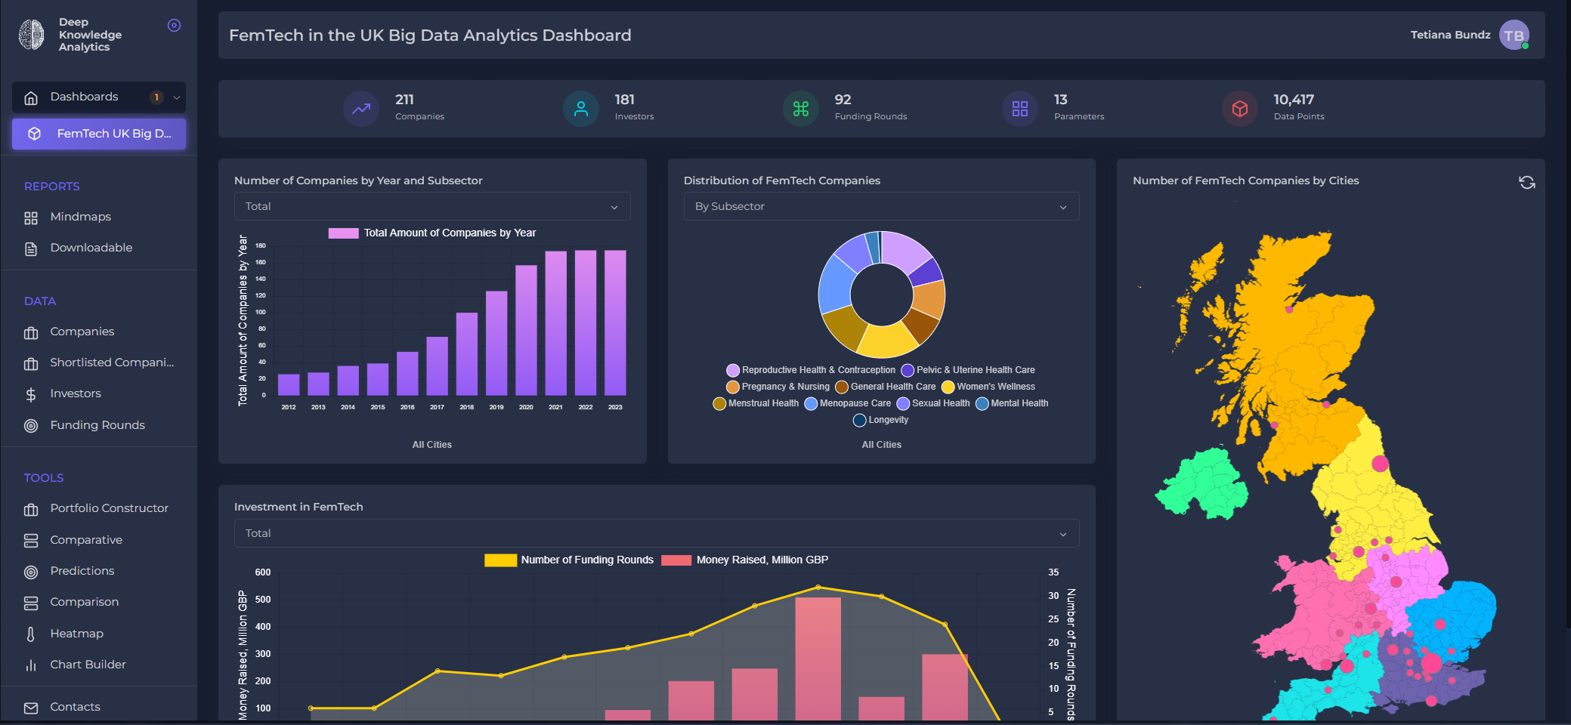Go to Funding Rounds in sidebar
Viewport: 1571px width, 725px height.
tap(97, 425)
